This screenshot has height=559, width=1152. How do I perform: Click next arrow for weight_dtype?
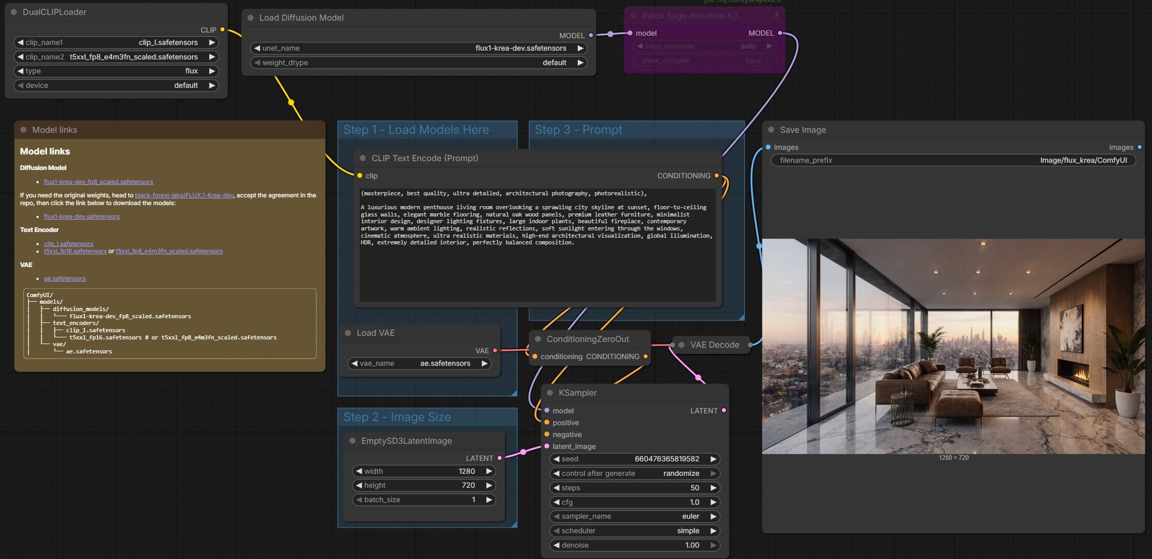[580, 63]
